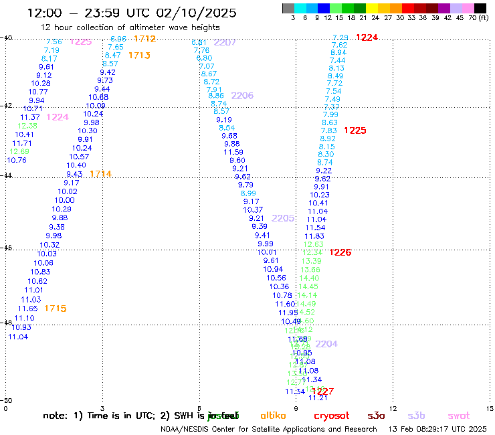This screenshot has width=495, height=435.
Task: Select the "s3a" satellite legend label
Action: click(376, 416)
